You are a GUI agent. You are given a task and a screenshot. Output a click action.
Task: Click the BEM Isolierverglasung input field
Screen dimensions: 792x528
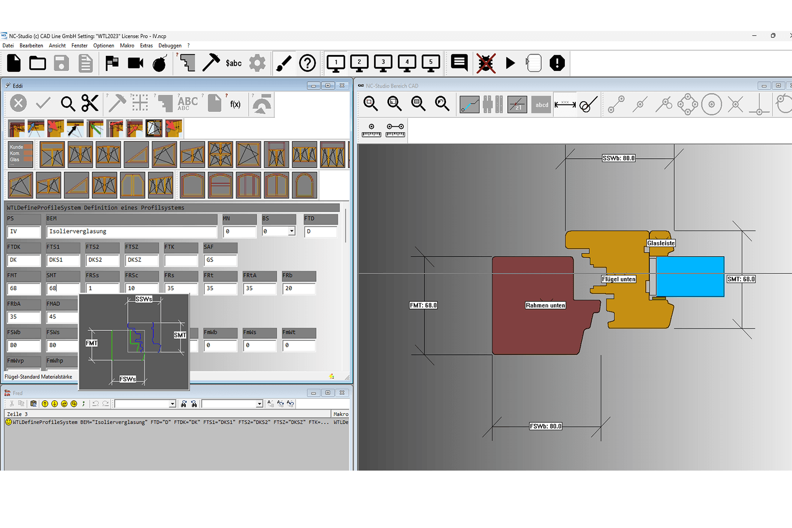point(131,232)
